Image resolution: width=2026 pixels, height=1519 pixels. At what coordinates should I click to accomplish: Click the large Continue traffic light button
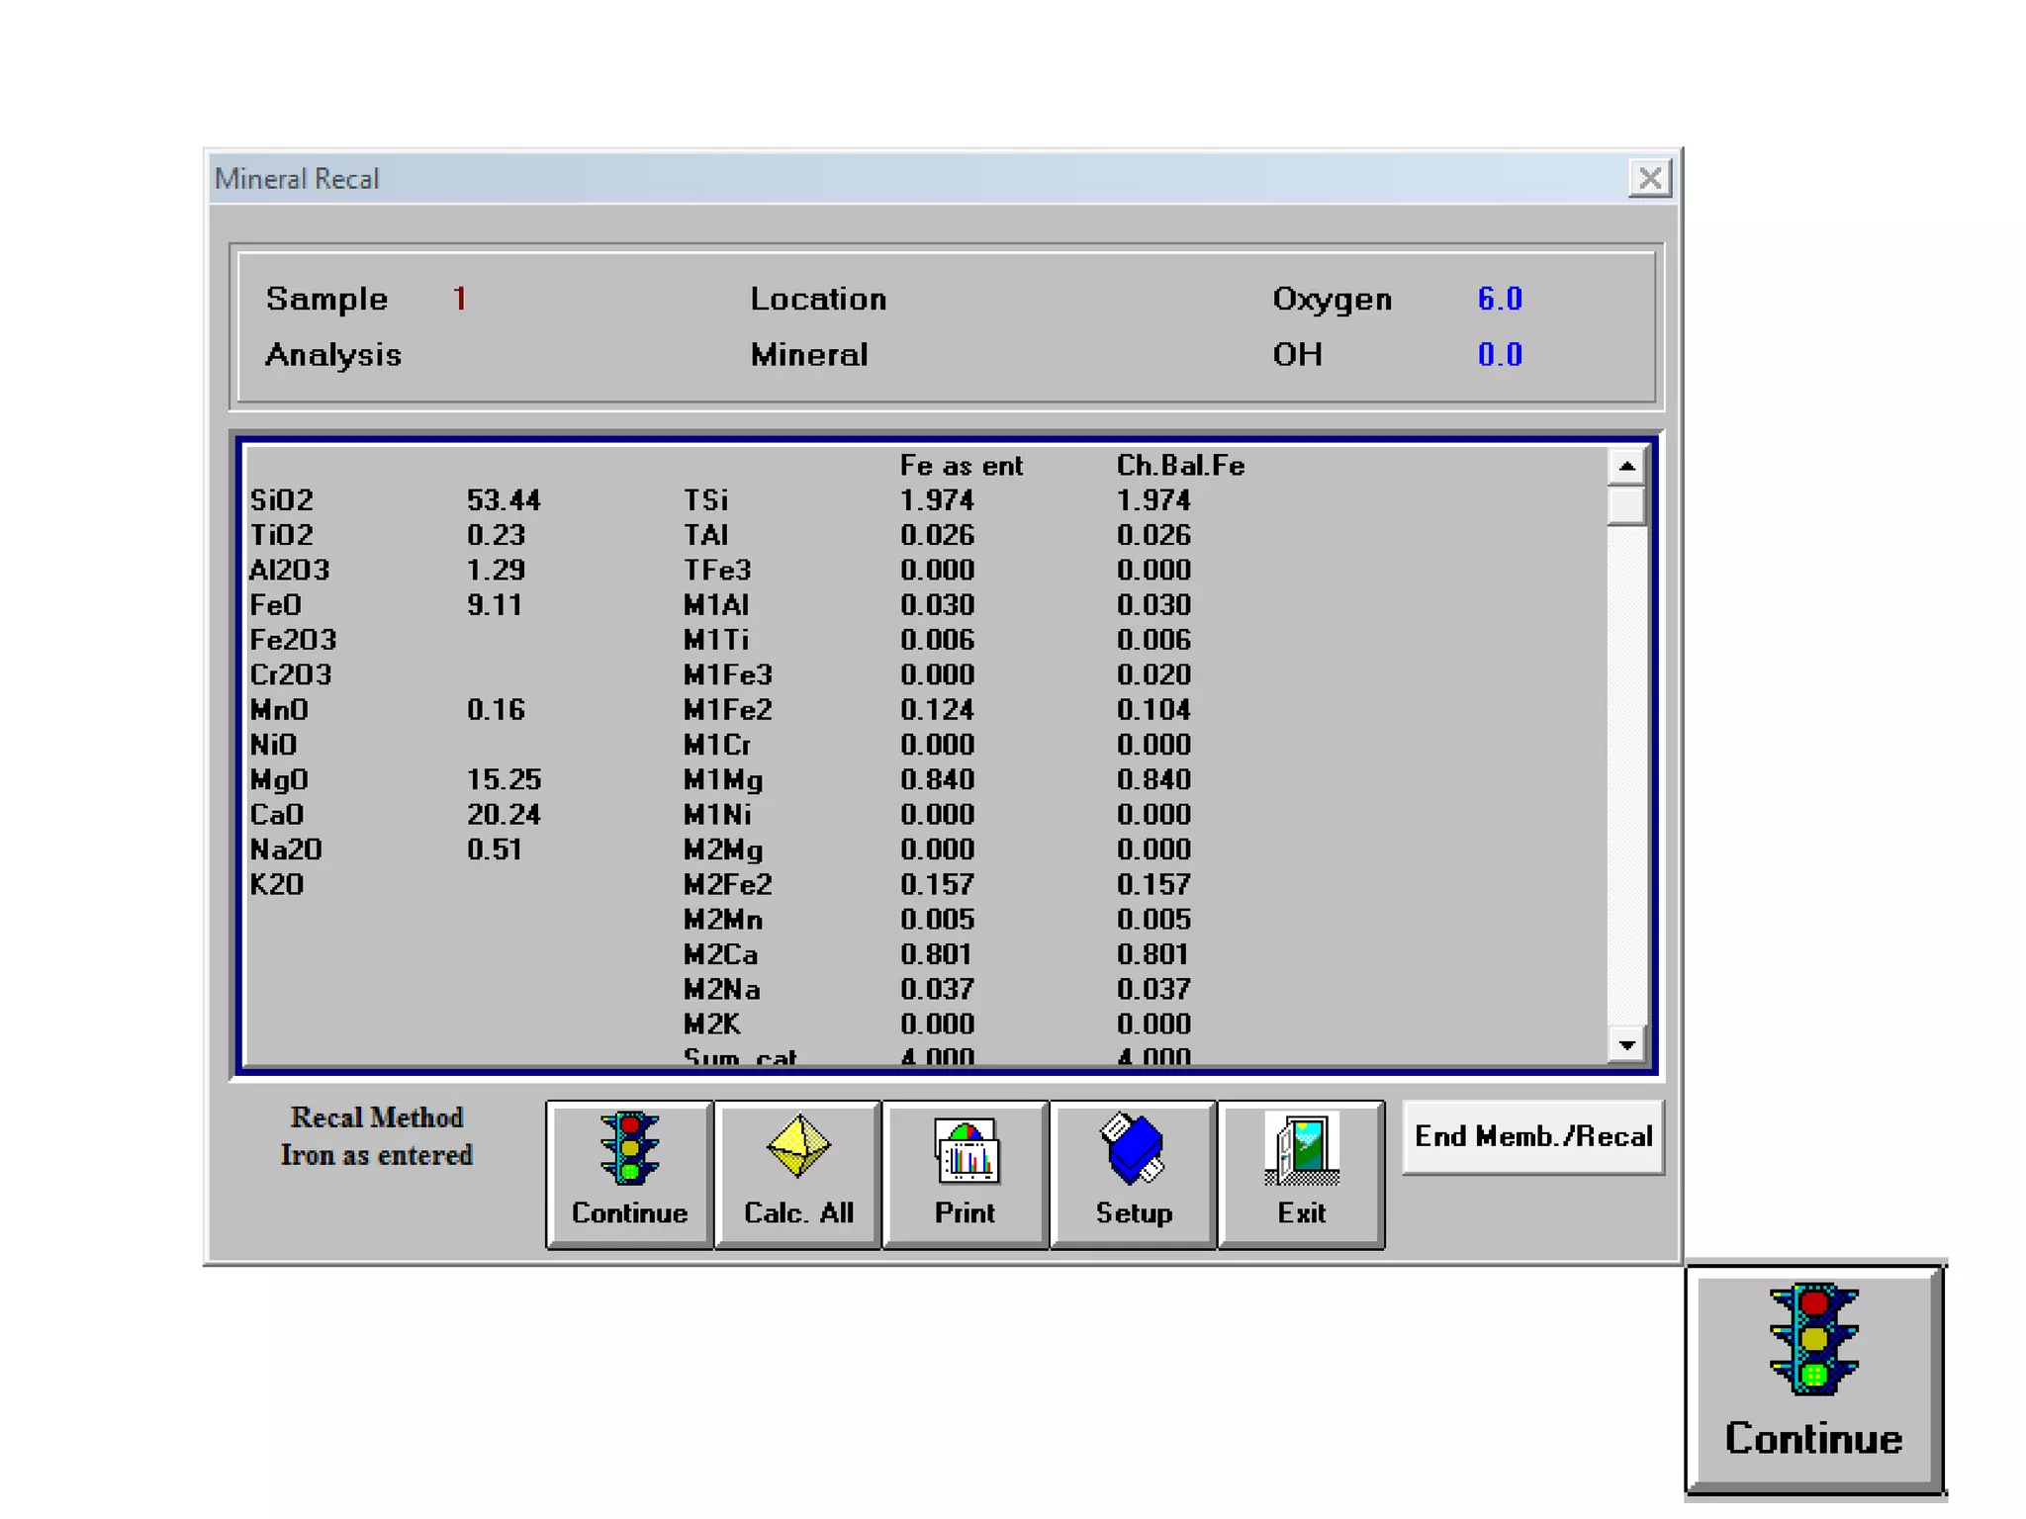(x=1814, y=1378)
